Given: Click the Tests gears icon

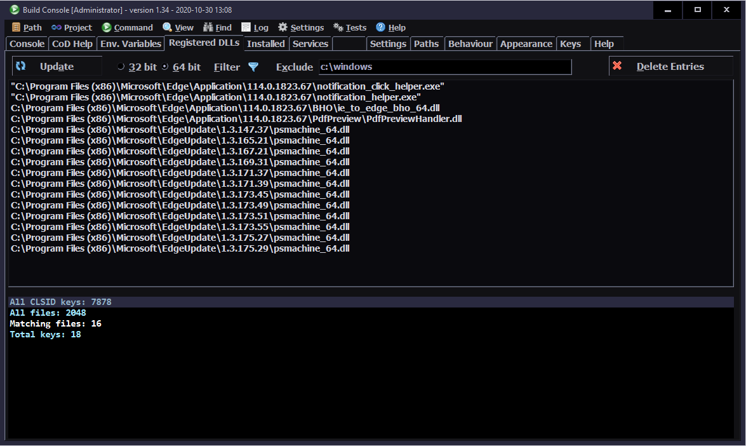Looking at the screenshot, I should click(338, 27).
